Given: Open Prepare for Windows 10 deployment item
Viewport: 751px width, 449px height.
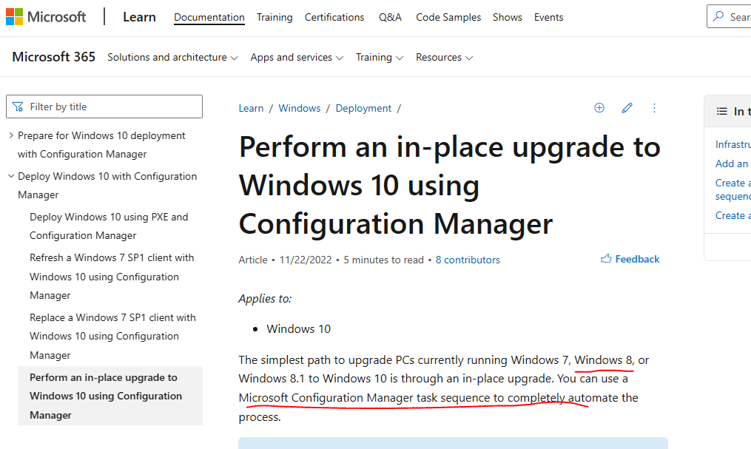Looking at the screenshot, I should coord(101,144).
